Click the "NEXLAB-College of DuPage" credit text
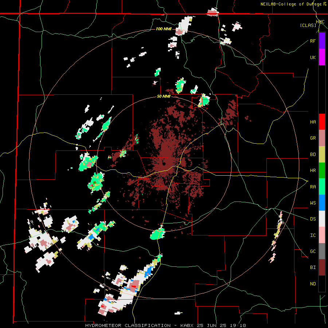The image size is (328, 328). (291, 4)
